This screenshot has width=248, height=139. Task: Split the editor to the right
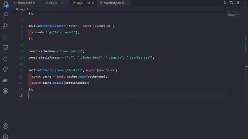point(237,3)
